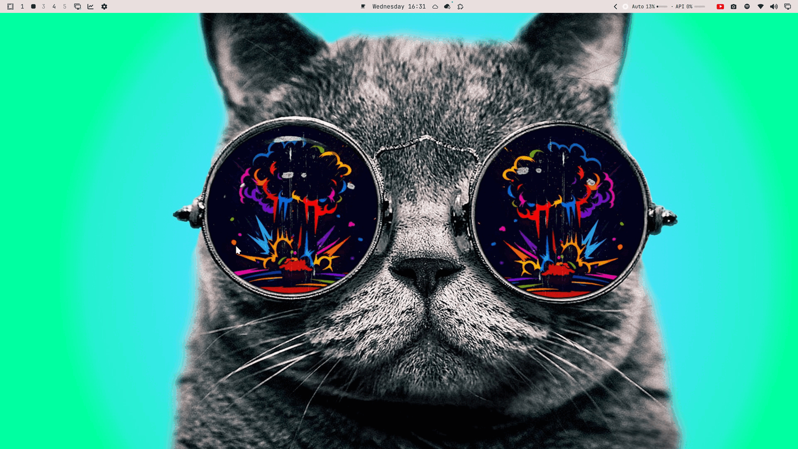Open settings gear in the top bar
798x449 pixels.
coord(104,7)
